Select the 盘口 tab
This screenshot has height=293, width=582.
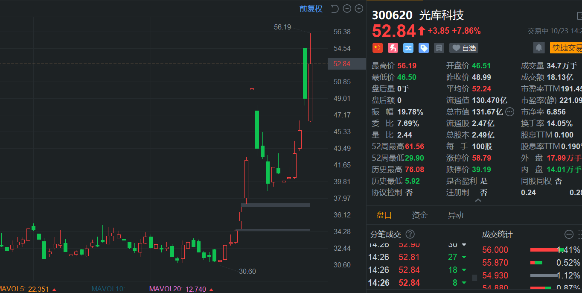pos(384,215)
